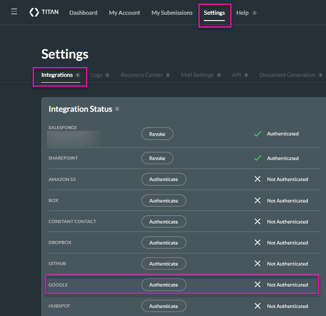Click the GOOGLE label

pos(58,285)
